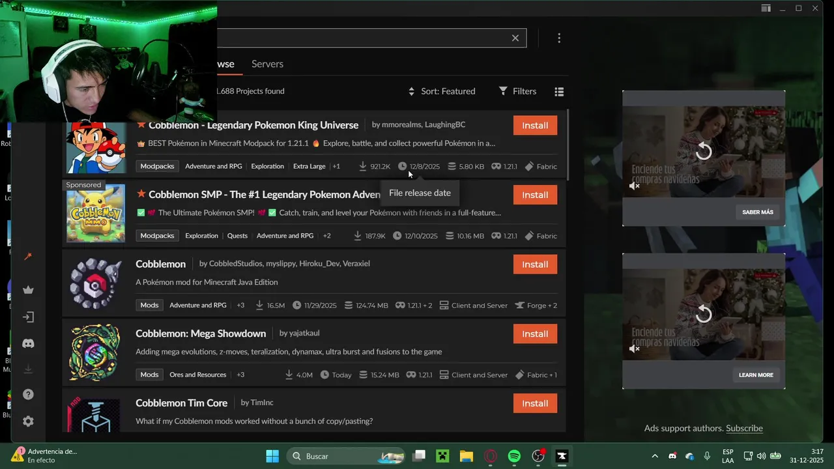The image size is (834, 469).
Task: Show hidden tray icons chevron
Action: (x=655, y=456)
